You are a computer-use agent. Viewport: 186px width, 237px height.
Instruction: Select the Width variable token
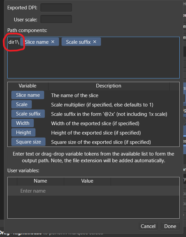(22, 123)
